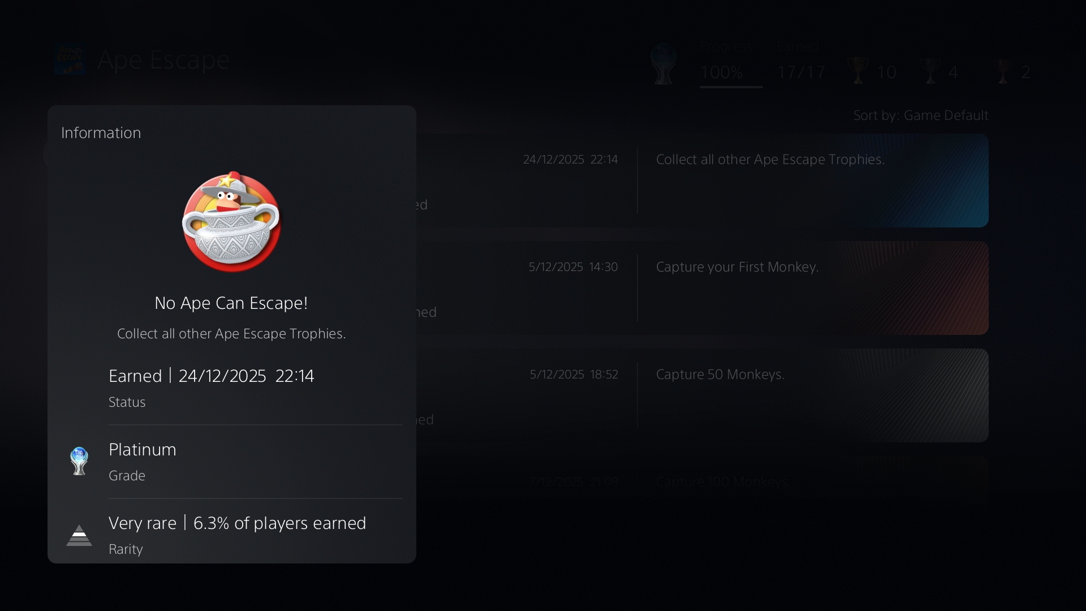1086x611 pixels.
Task: Open Capture 50 Monkeys trophy card
Action: coord(703,395)
